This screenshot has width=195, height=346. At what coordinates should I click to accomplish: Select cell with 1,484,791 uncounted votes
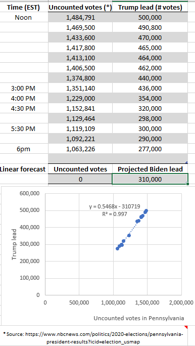click(80, 18)
